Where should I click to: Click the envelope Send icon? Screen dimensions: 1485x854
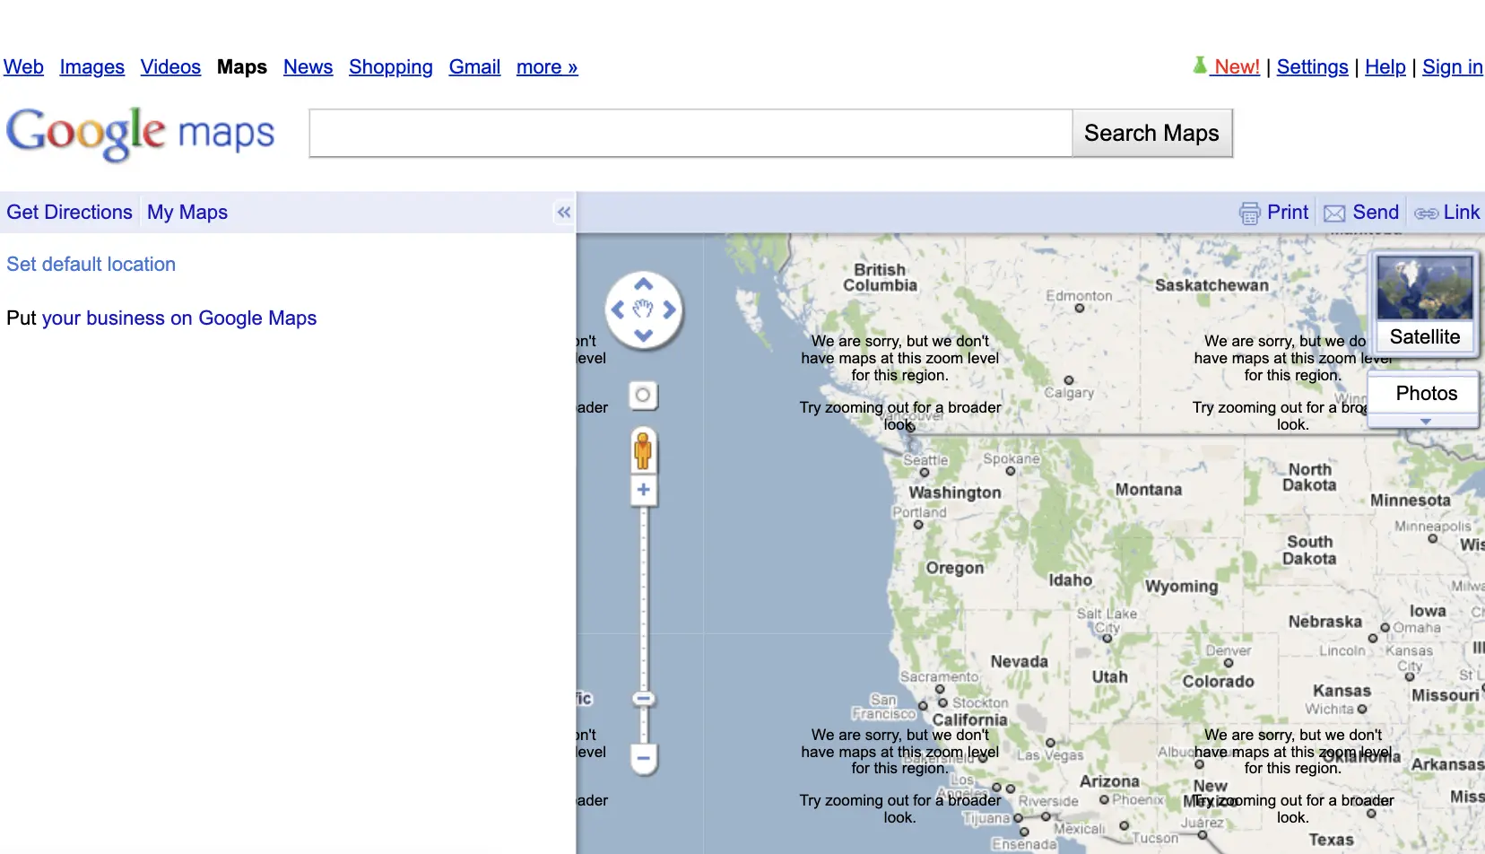tap(1334, 213)
